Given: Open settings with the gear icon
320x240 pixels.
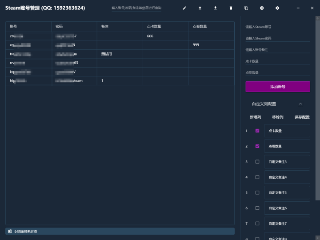Looking at the screenshot, I should (x=277, y=8).
